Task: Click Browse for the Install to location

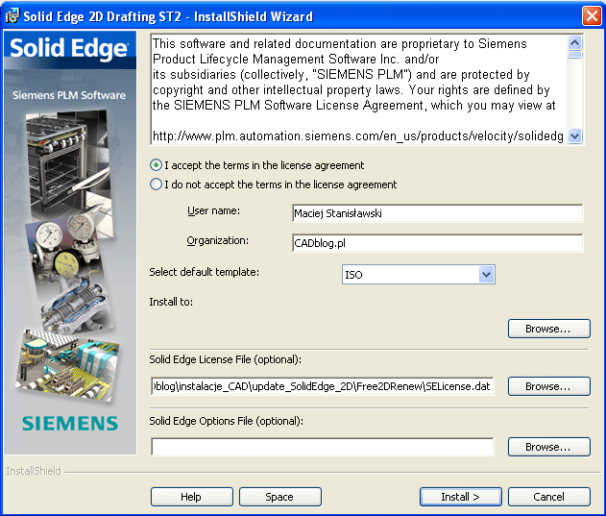Action: click(548, 329)
